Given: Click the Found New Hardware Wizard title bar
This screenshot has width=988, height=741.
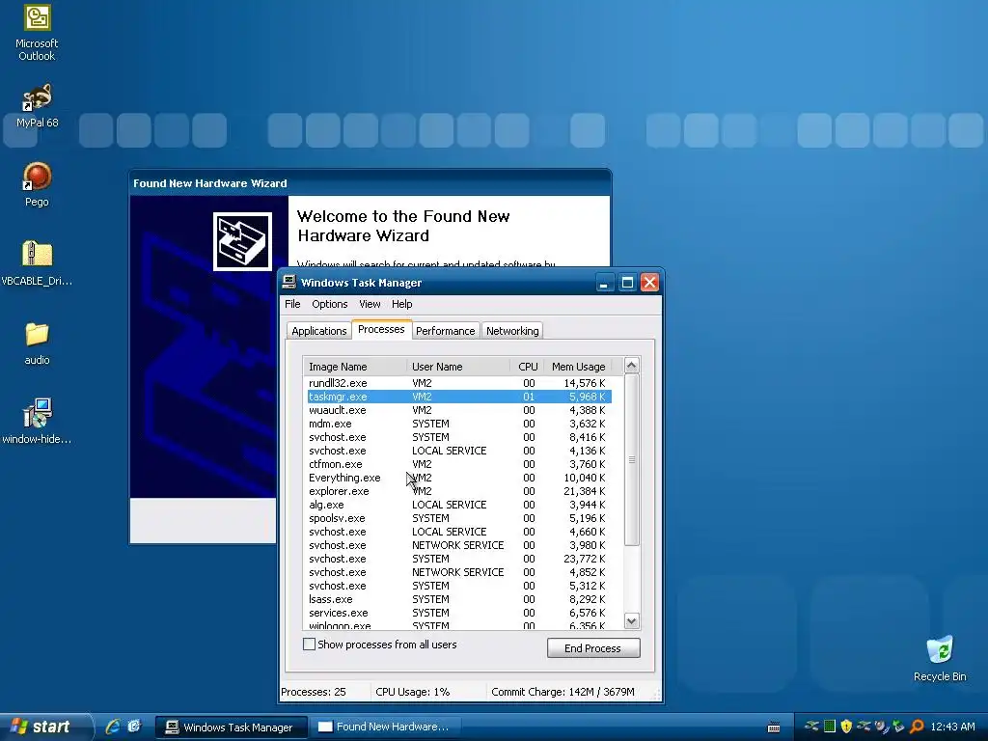Looking at the screenshot, I should [x=370, y=183].
